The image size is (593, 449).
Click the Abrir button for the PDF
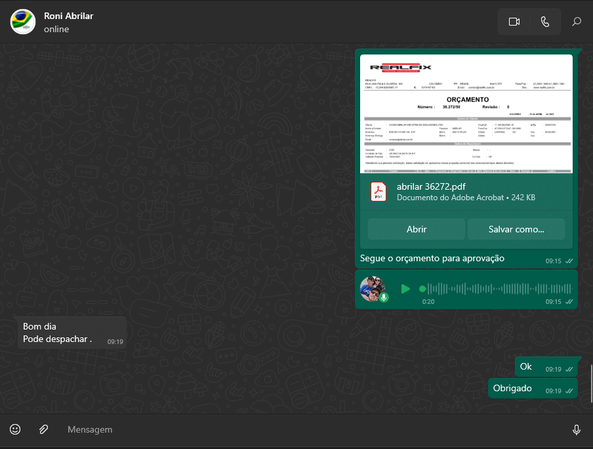pyautogui.click(x=417, y=229)
